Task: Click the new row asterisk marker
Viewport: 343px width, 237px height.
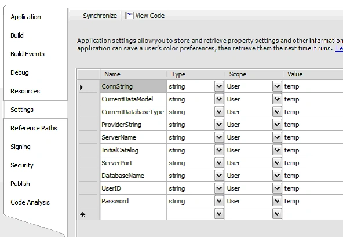Action: point(83,214)
